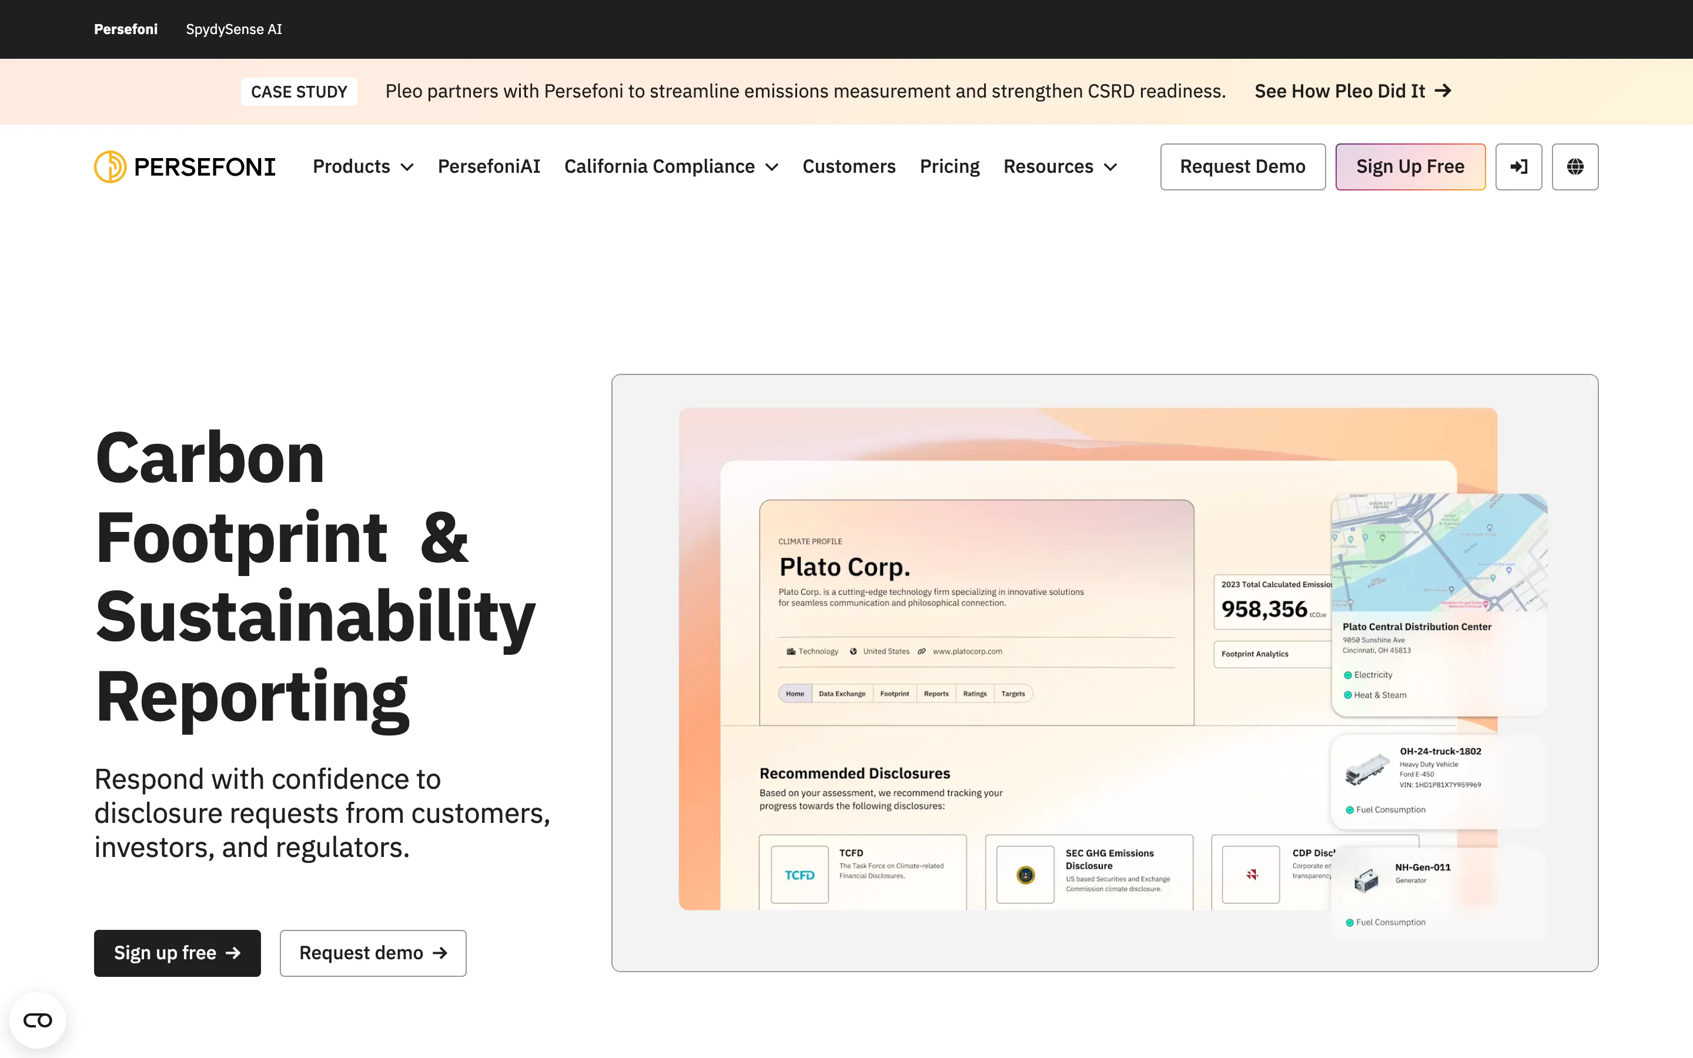This screenshot has width=1693, height=1058.
Task: Expand the Resources dropdown menu
Action: pos(1060,166)
